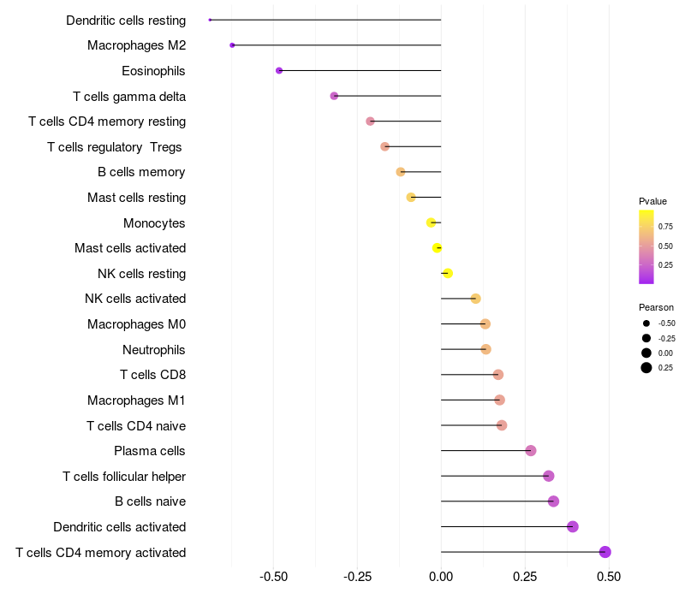Click the T cells CD4 memory activated dot
Screen dimensions: 685x599
605,552
